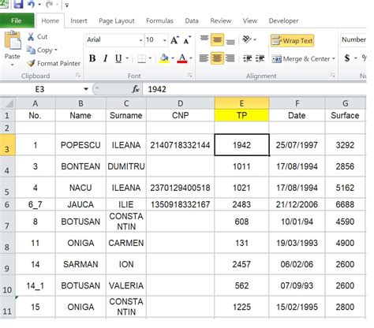
Task: Increase font size with the large A icon
Action: point(174,40)
